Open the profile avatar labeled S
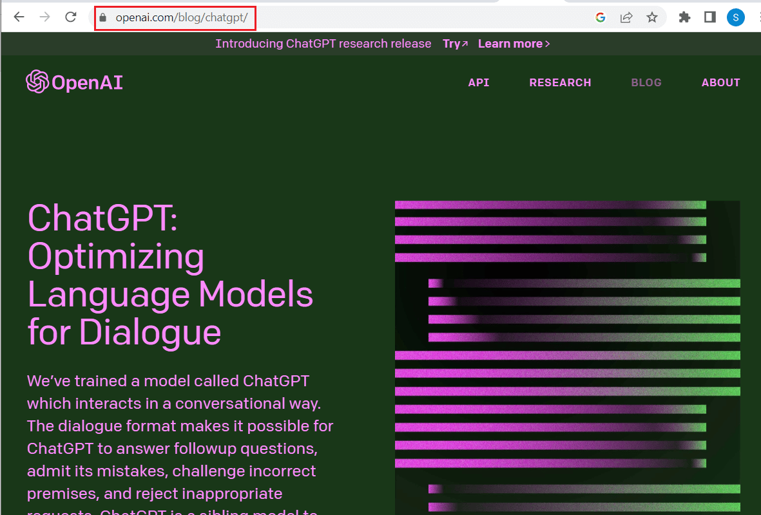The height and width of the screenshot is (515, 761). 736,17
